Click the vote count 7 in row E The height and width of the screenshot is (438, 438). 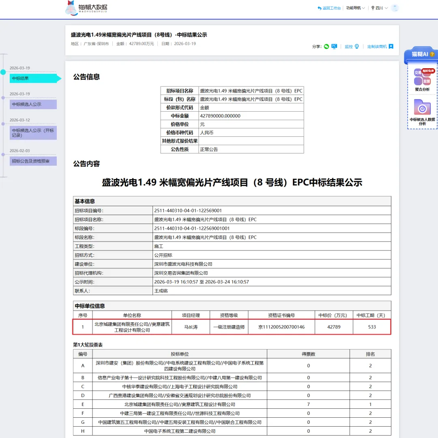coord(308,404)
